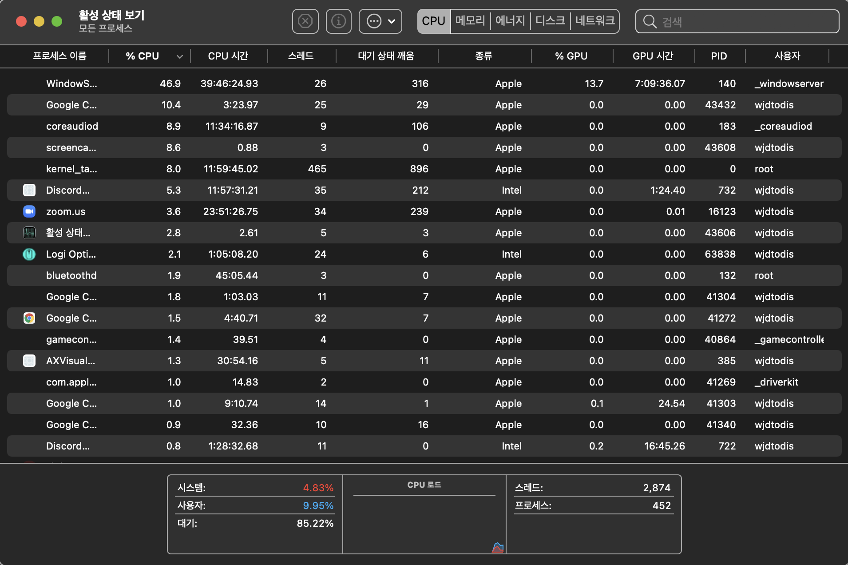Click the 사용자 9.95% value
The image size is (848, 565).
coord(318,505)
